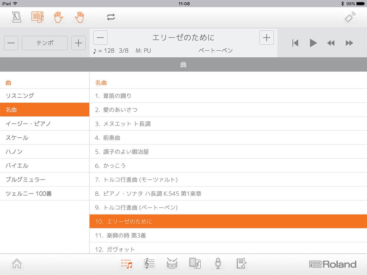Enable left-hand part playback

click(59, 17)
